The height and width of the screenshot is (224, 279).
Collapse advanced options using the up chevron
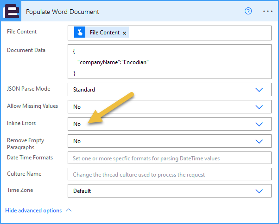click(69, 210)
